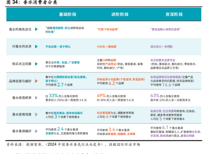Select the arrow beside 购买关注因素
Screen dimensions: 209x154
click(x=36, y=64)
